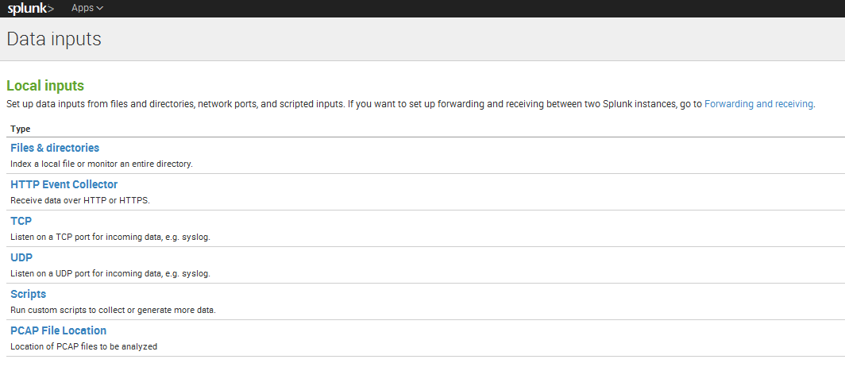Open PCAP File Location input
This screenshot has height=367, width=845.
click(x=58, y=330)
